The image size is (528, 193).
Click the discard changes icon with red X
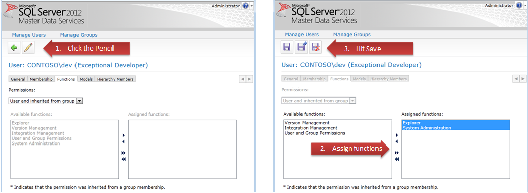coord(316,48)
